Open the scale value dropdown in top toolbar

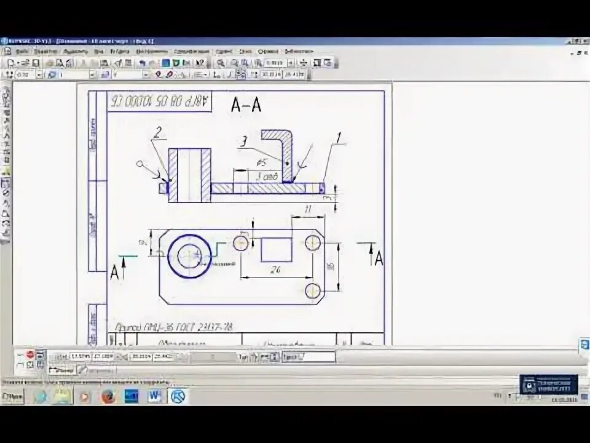pos(291,63)
